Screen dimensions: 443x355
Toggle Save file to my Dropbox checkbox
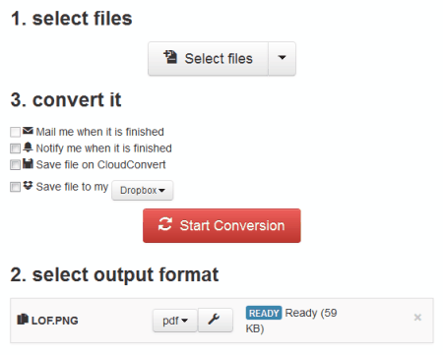tap(15, 187)
